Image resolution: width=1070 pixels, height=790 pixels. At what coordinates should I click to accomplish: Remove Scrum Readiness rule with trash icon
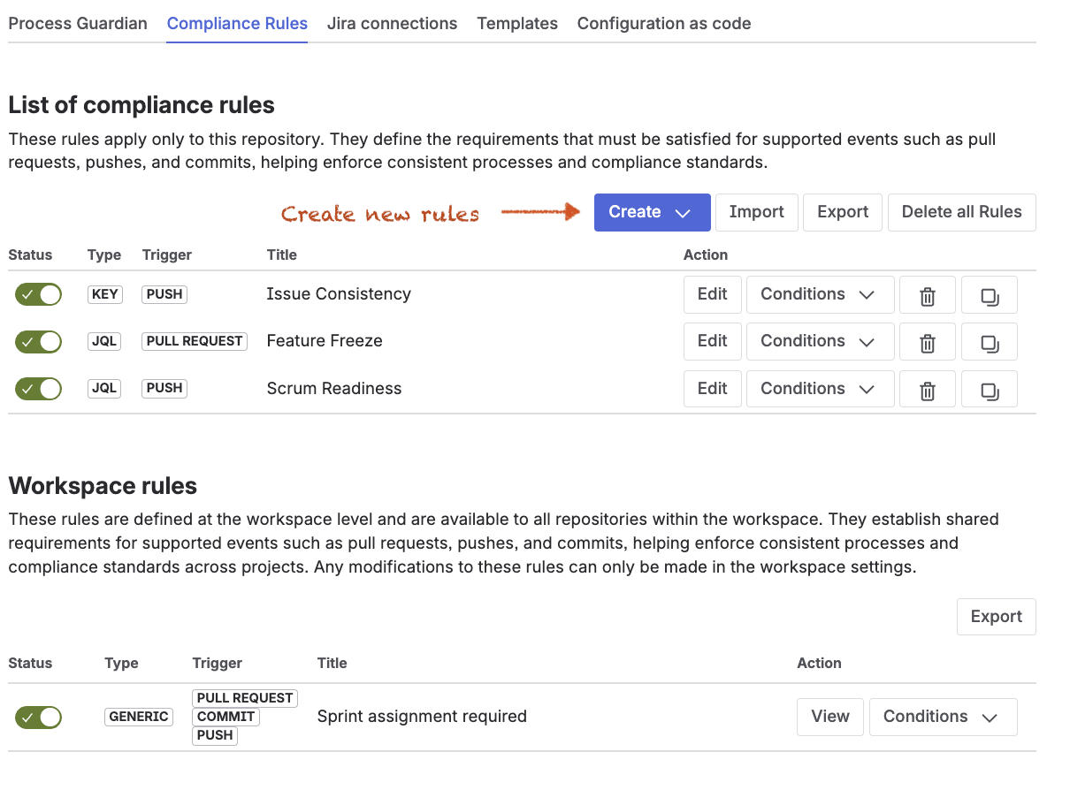tap(928, 389)
